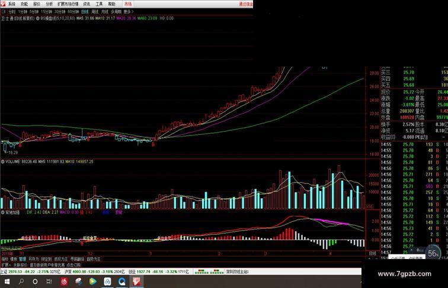Select the 多周期 multi-period view
Screen dimensions: 448x288
(116, 12)
